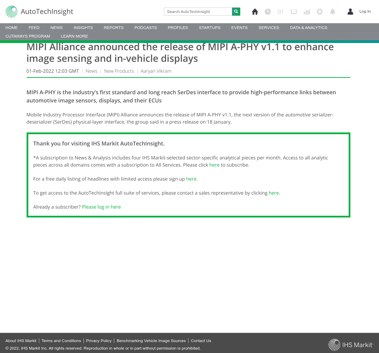
Task: Click 'Please log in here' link
Action: [101, 207]
